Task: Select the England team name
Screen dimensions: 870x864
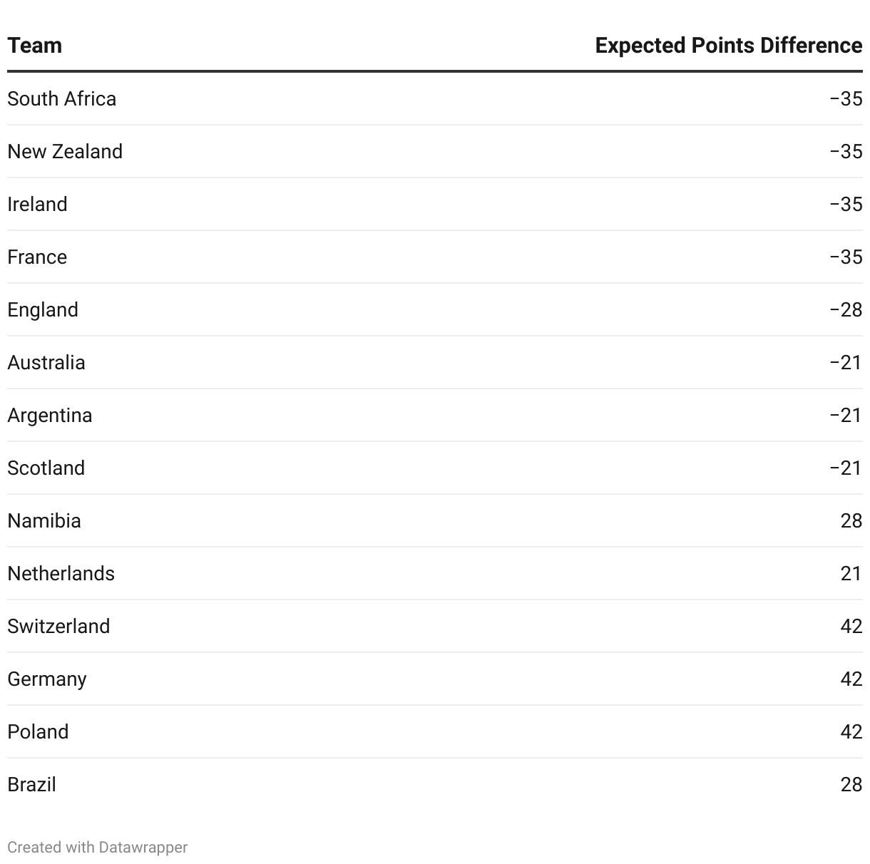Action: pos(43,309)
